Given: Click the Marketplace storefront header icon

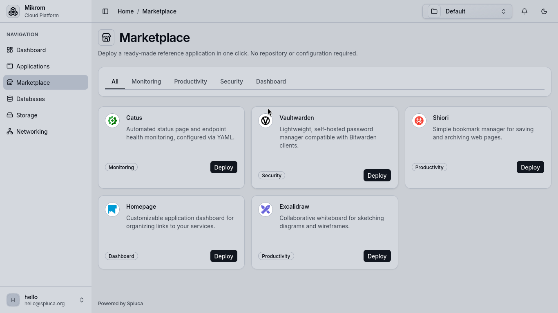Looking at the screenshot, I should point(106,37).
